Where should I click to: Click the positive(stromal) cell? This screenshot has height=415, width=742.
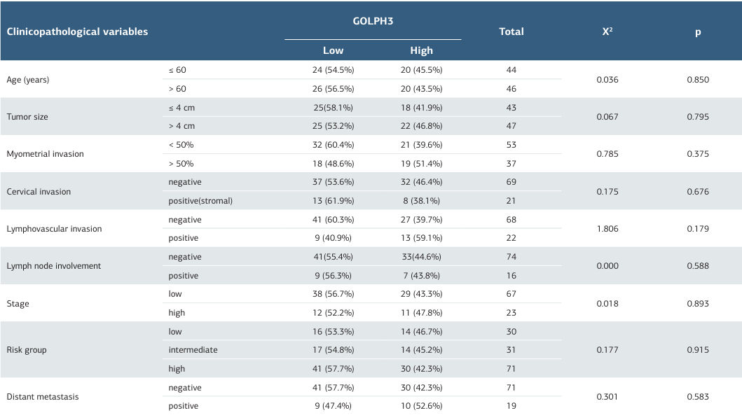coord(200,201)
